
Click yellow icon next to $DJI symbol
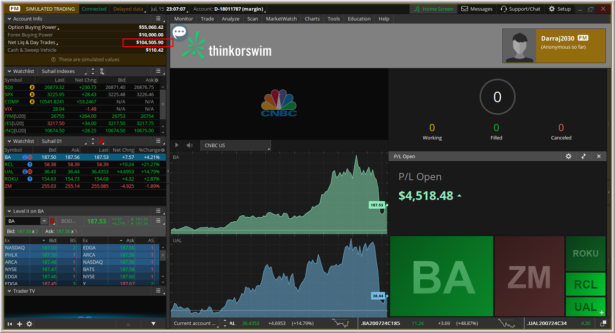click(32, 88)
